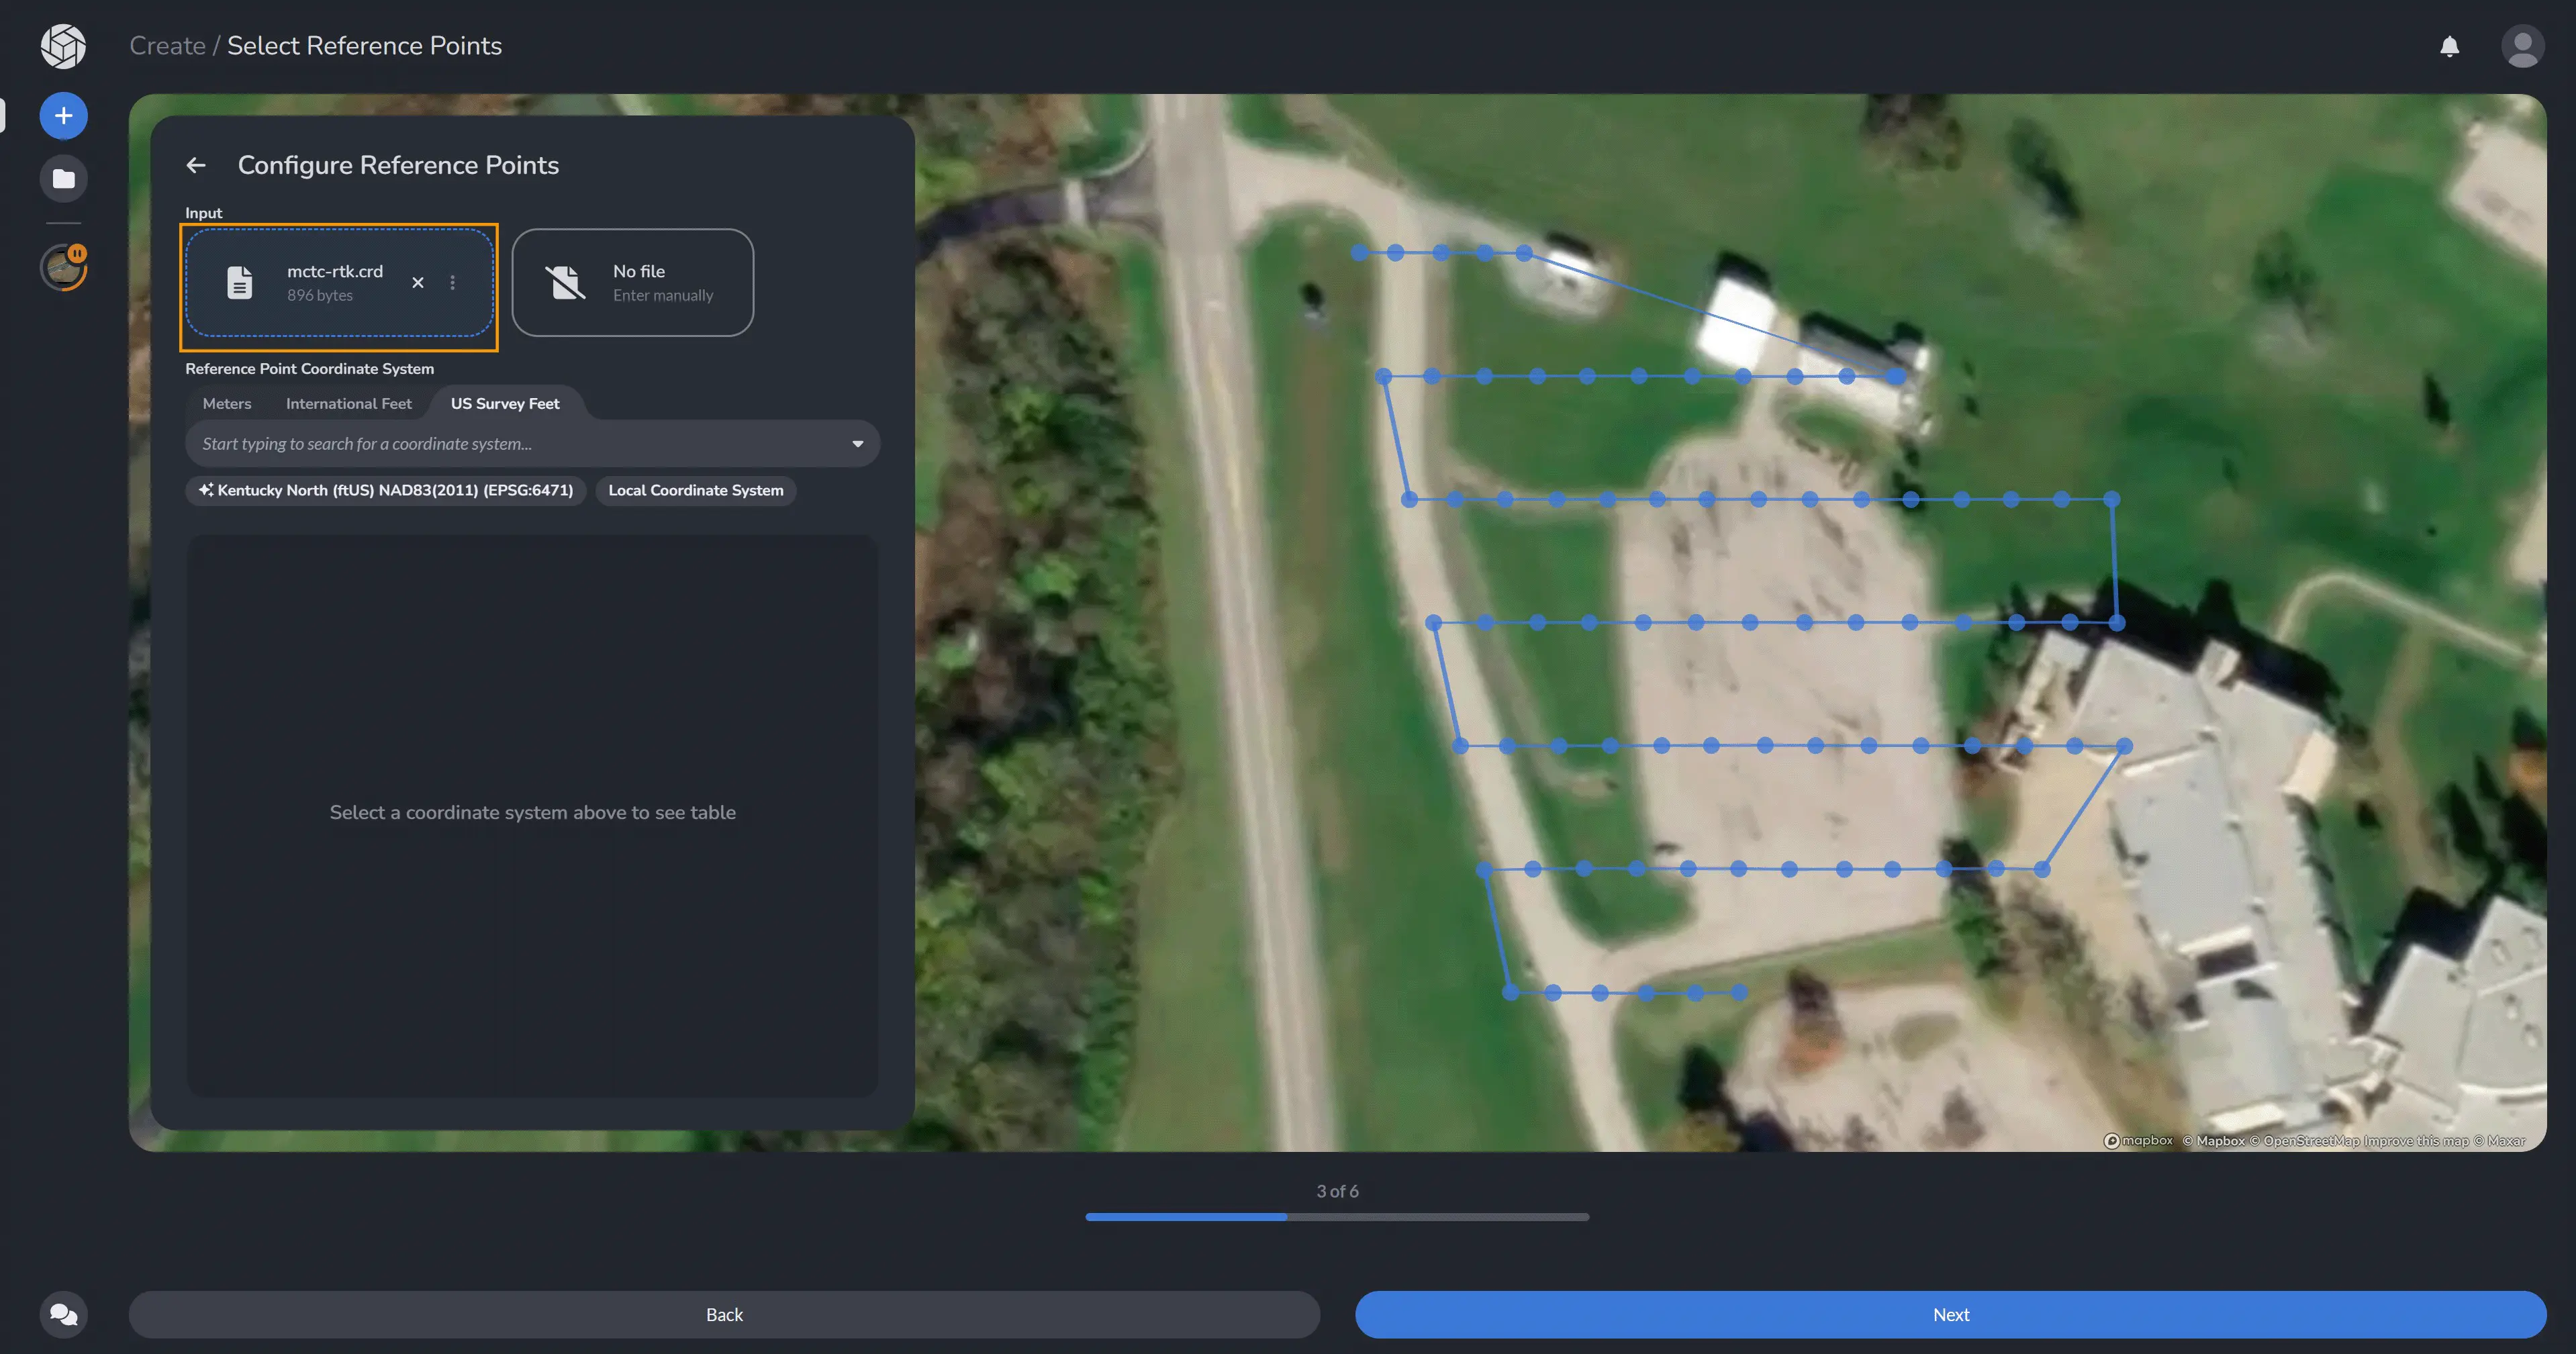2576x1354 pixels.
Task: Open notifications via the bell icon
Action: click(2450, 46)
